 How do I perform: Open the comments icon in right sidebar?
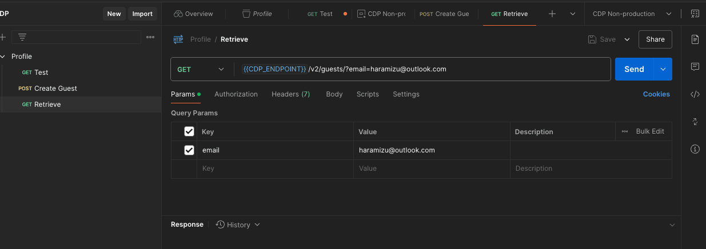click(695, 67)
